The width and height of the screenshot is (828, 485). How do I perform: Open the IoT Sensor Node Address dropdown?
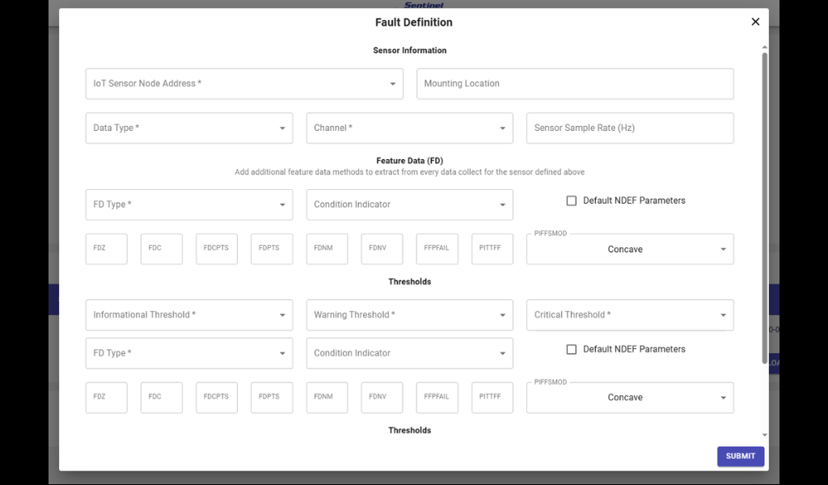[243, 83]
